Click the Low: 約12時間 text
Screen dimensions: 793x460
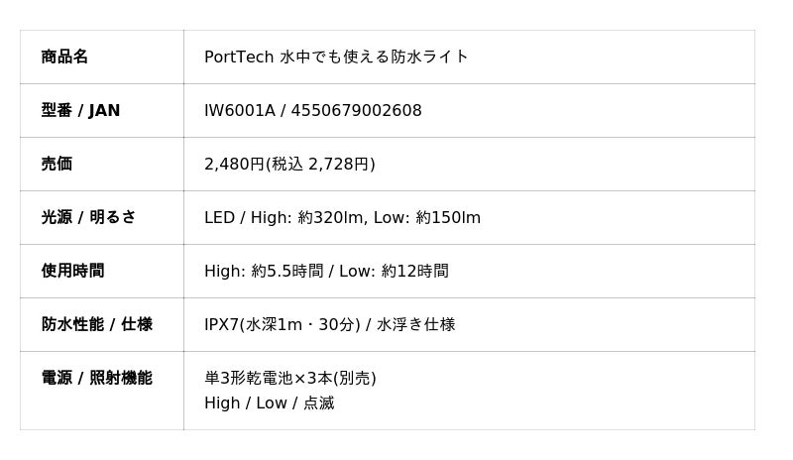(x=394, y=272)
